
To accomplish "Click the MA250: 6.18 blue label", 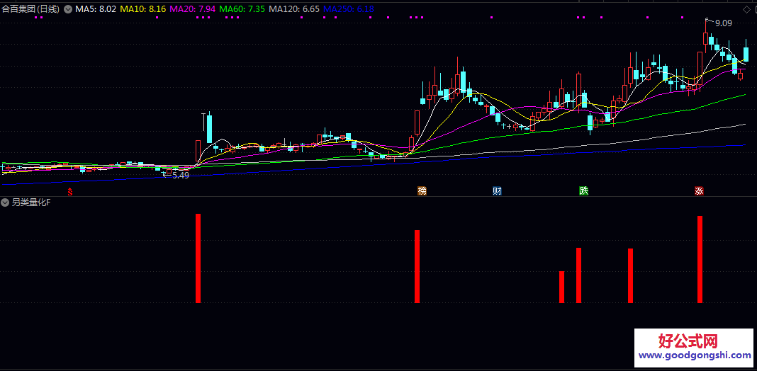I will point(348,9).
